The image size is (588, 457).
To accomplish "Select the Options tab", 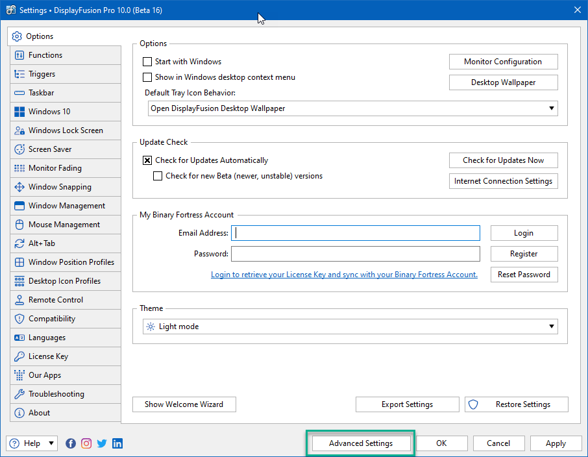I will [64, 36].
